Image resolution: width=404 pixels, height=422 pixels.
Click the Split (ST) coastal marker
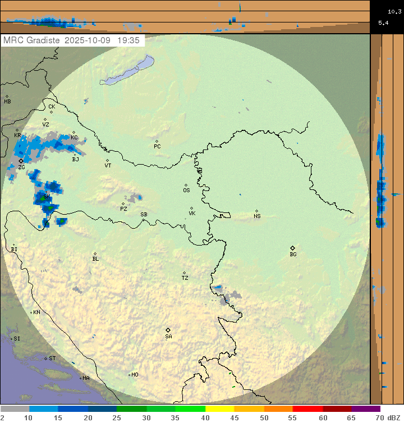pyautogui.click(x=46, y=358)
